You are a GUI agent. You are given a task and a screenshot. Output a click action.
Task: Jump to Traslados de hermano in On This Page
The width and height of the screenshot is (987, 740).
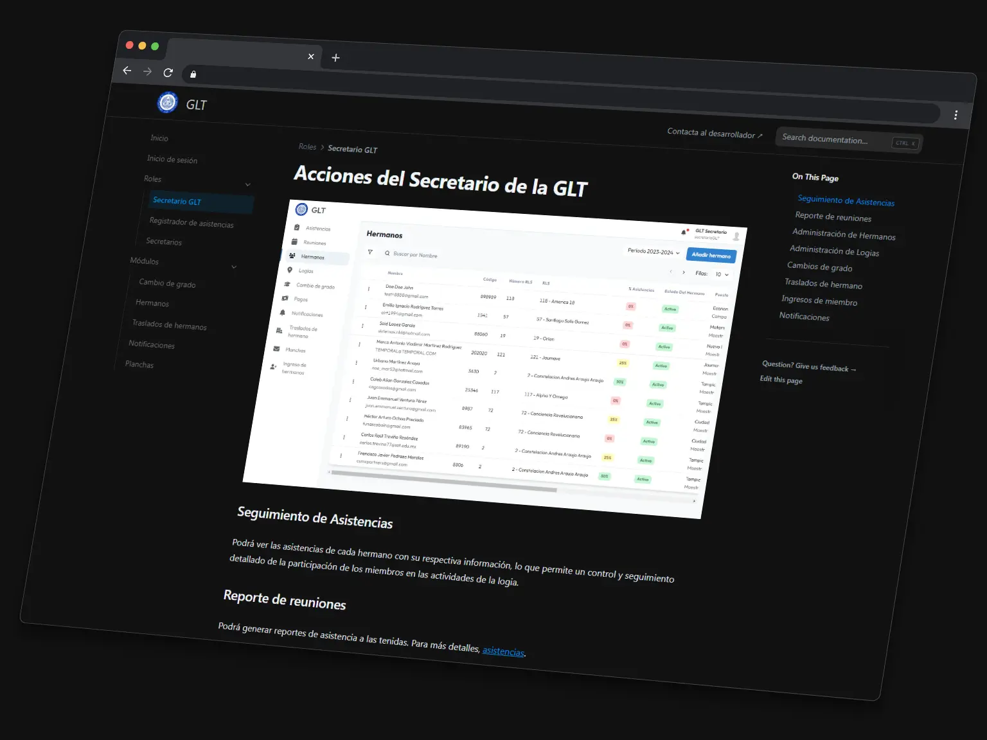pos(823,283)
